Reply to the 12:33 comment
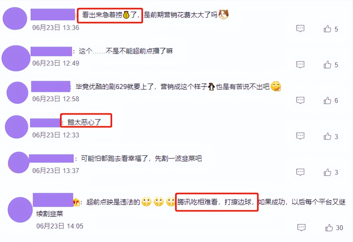Image resolution: width=353 pixels, height=242 pixels. (301, 136)
